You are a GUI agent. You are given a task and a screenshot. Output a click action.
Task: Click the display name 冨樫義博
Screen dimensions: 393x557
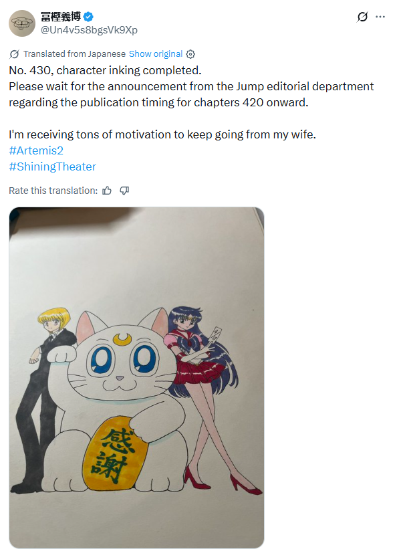coord(61,16)
